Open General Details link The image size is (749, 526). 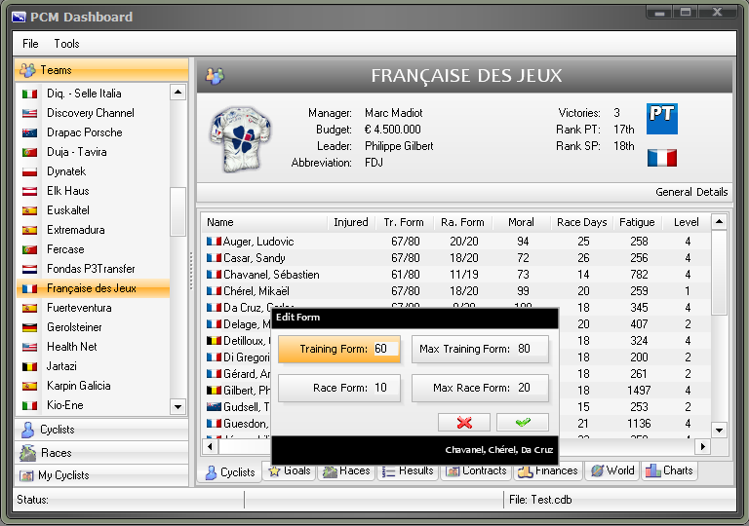click(691, 192)
